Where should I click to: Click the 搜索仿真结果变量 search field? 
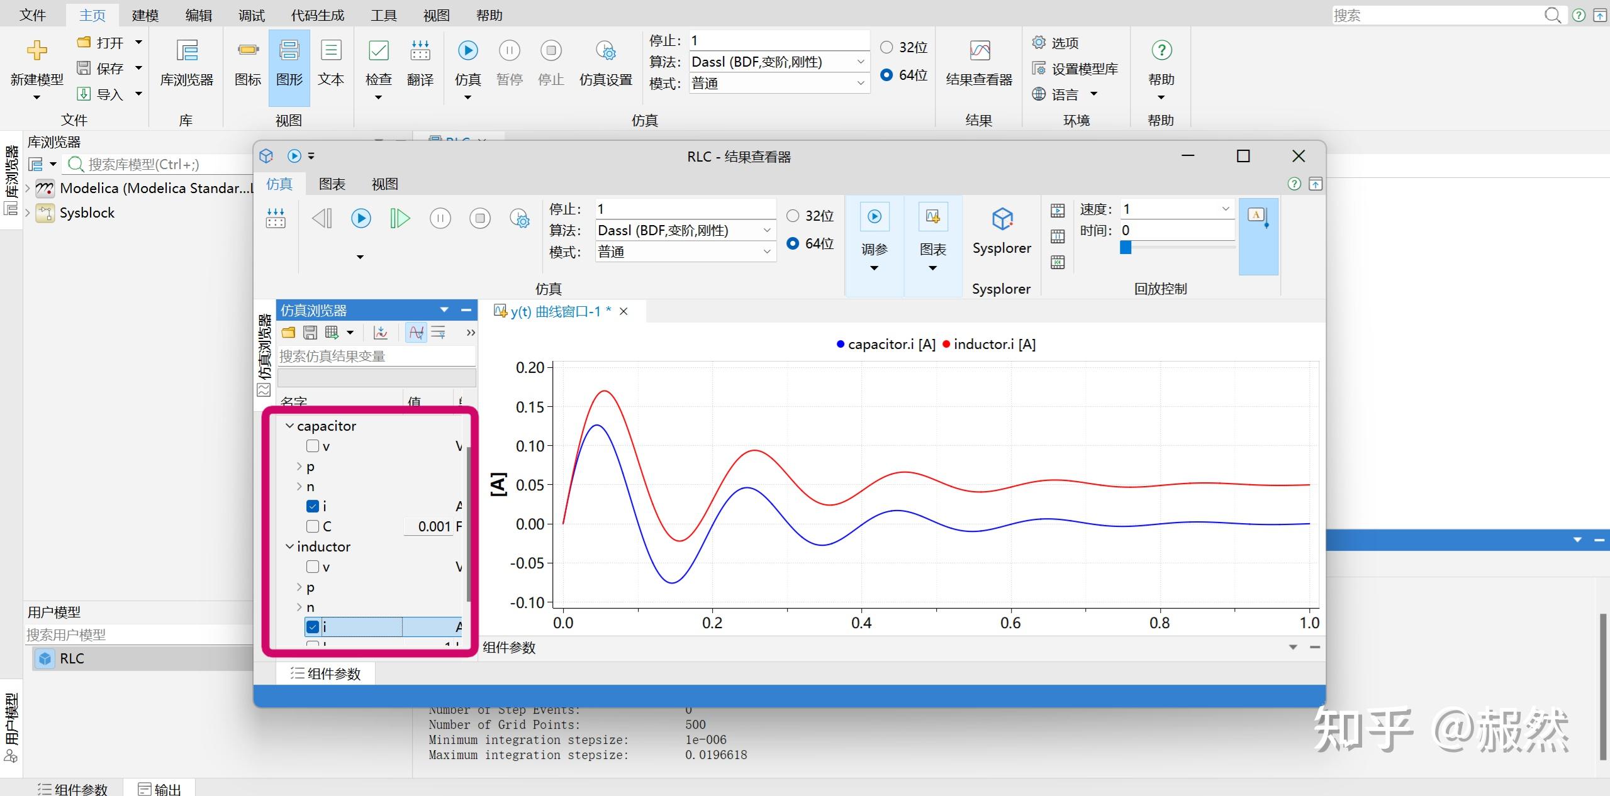point(376,356)
